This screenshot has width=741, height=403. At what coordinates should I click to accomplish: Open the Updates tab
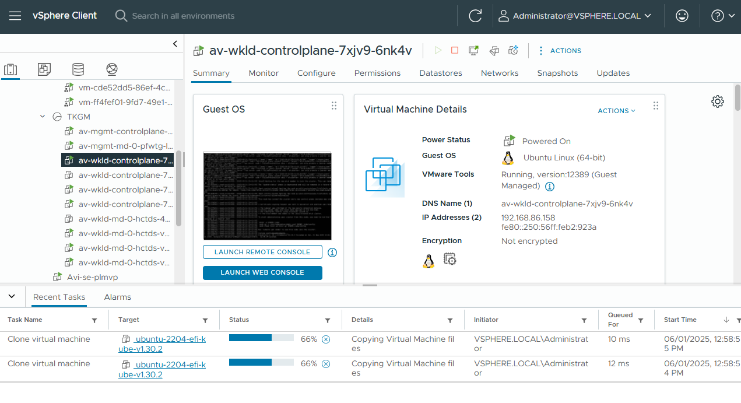[613, 73]
